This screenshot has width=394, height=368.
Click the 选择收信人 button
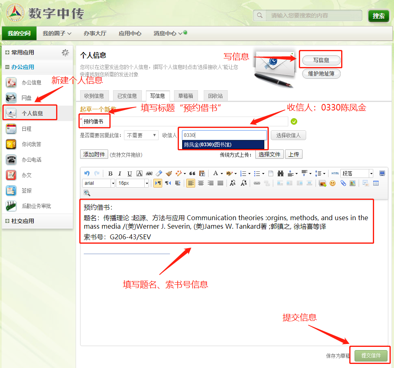pos(288,135)
